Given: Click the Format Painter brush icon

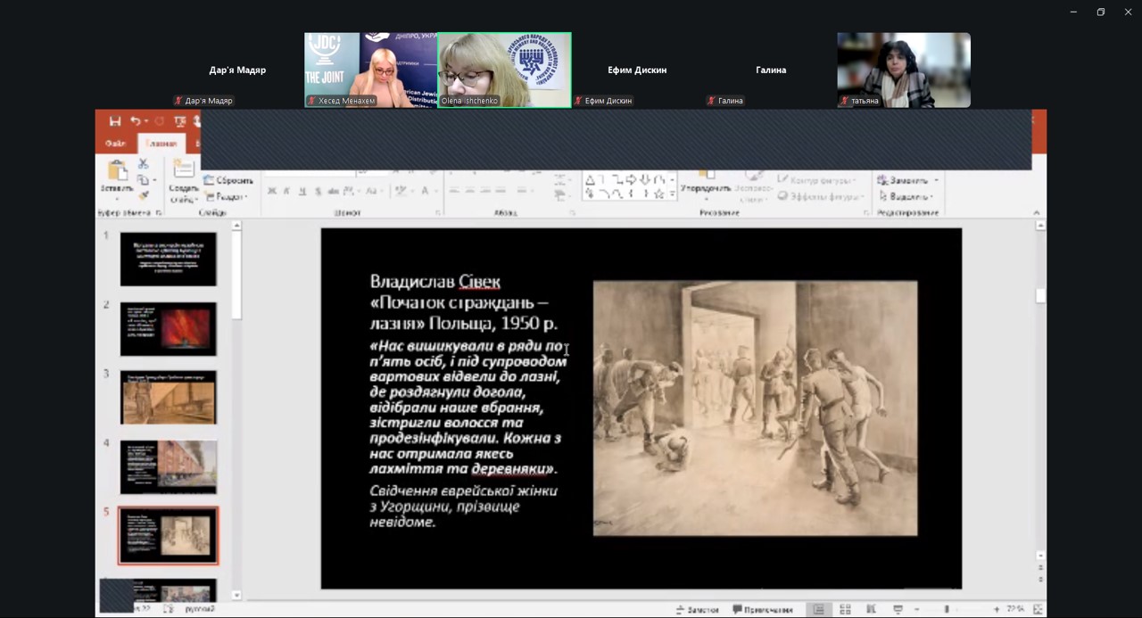Looking at the screenshot, I should pyautogui.click(x=143, y=195).
